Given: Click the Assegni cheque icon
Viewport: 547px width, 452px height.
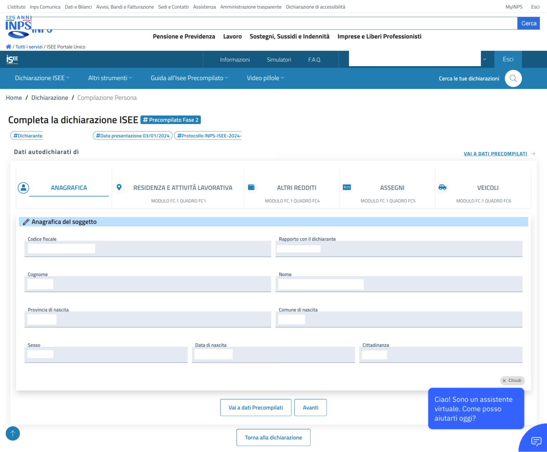Looking at the screenshot, I should coord(347,187).
